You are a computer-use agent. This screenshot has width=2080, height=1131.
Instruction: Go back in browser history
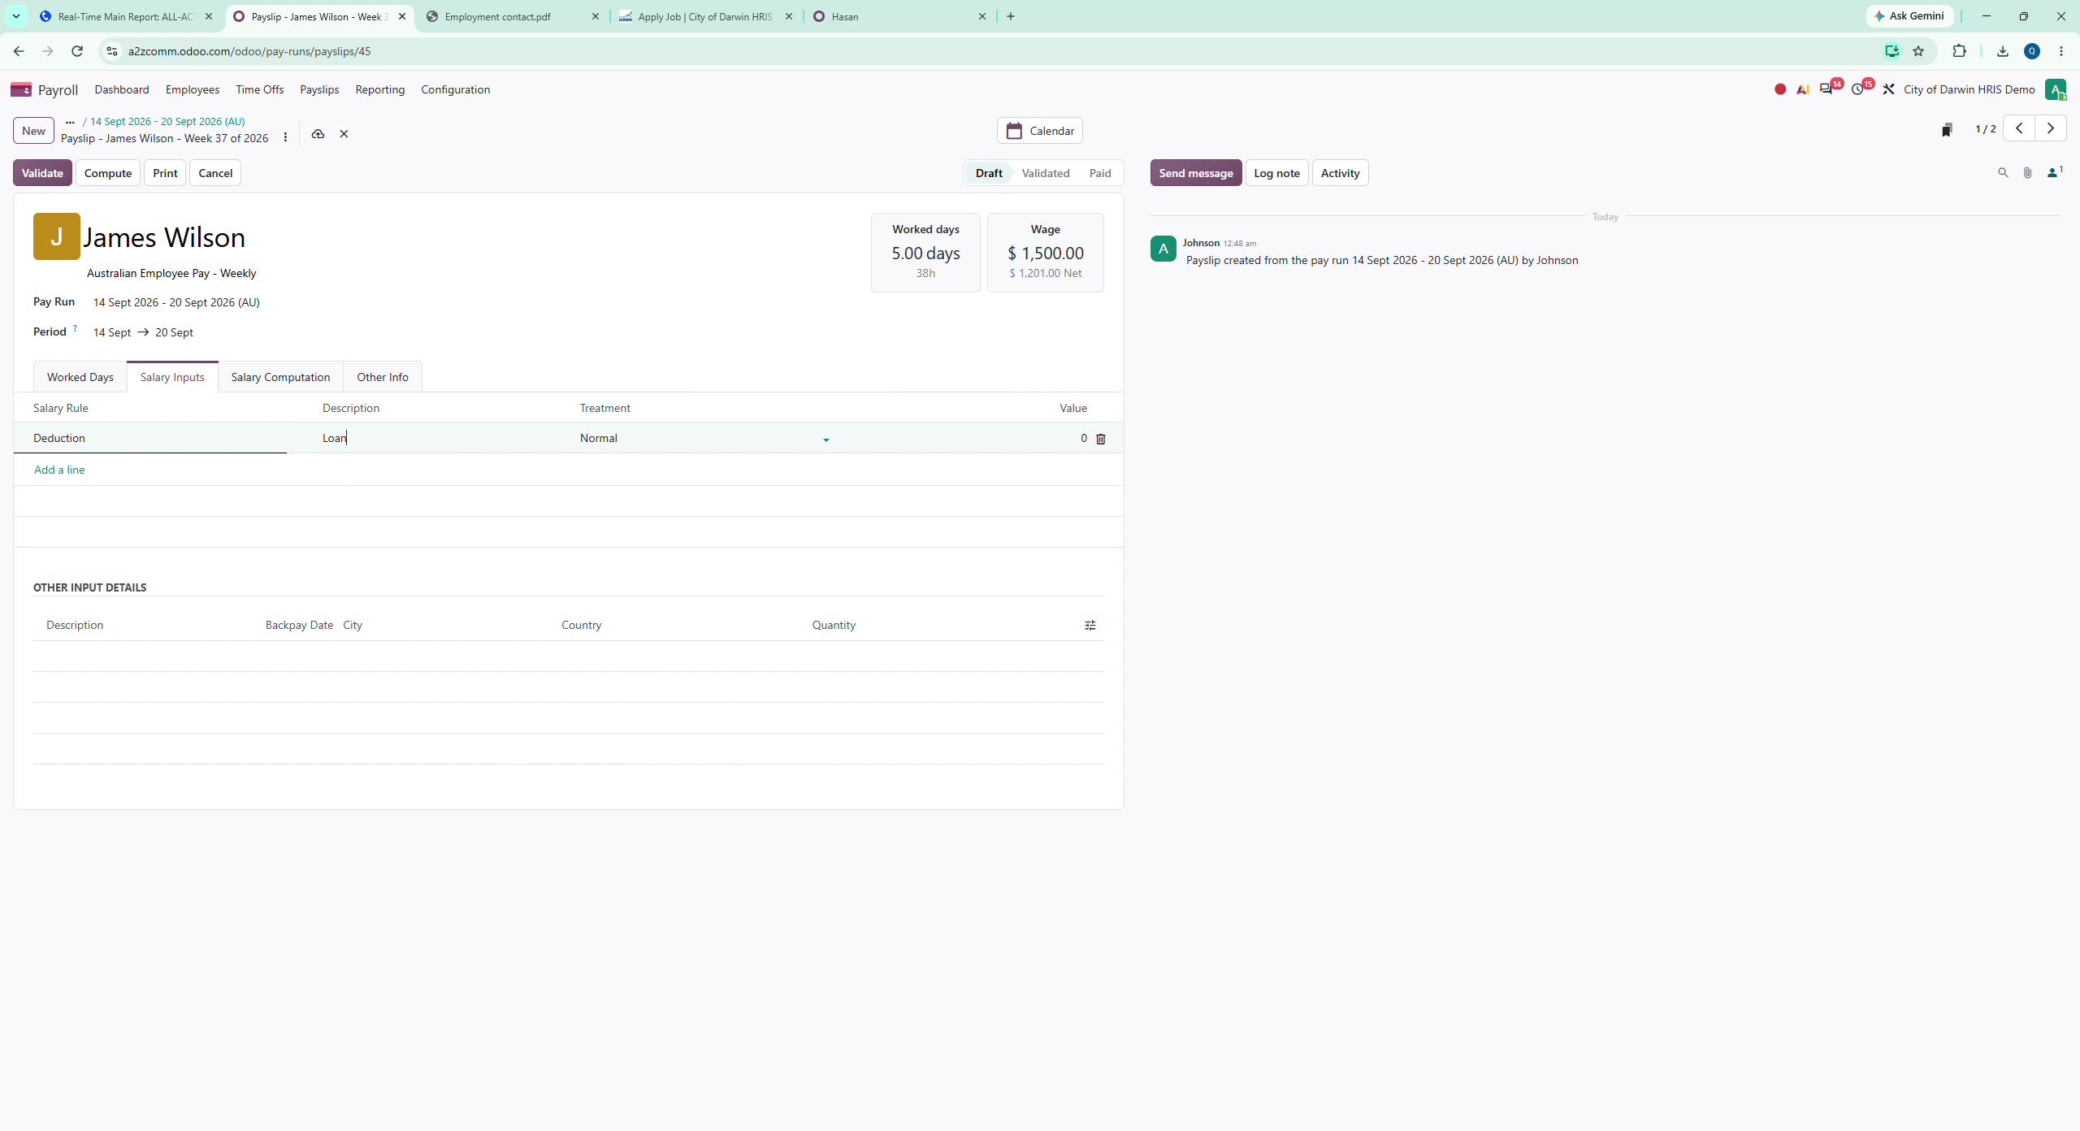pos(19,51)
